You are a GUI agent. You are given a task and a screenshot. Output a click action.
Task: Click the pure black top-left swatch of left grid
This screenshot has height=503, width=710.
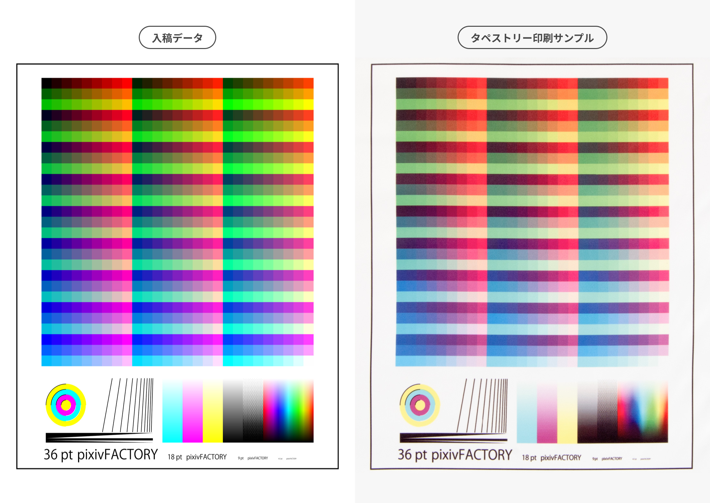point(46,83)
